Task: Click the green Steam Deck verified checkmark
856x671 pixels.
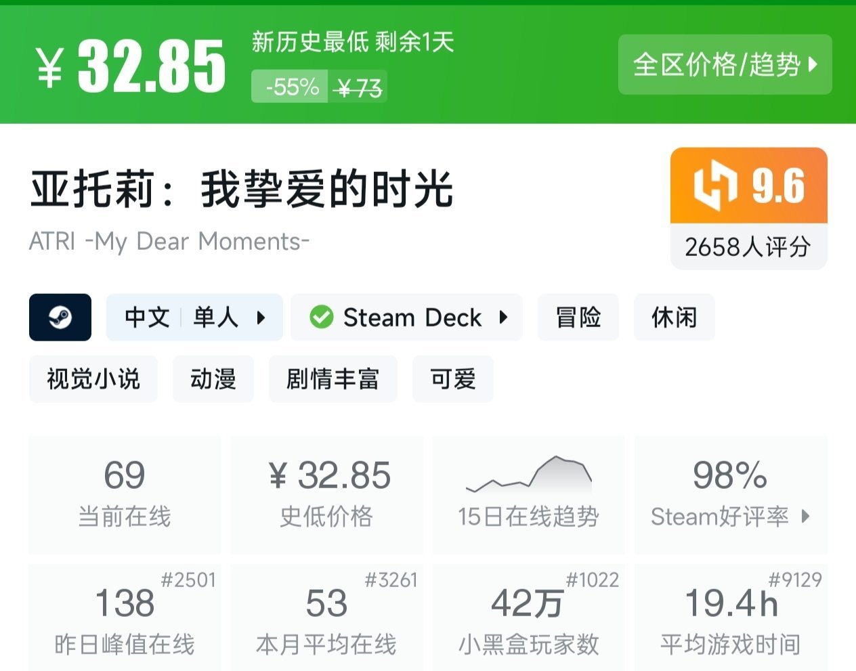Action: [321, 317]
